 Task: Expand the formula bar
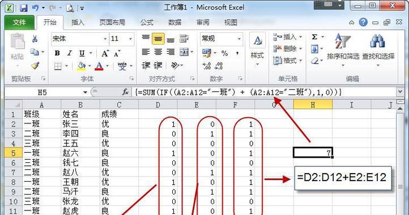click(400, 92)
